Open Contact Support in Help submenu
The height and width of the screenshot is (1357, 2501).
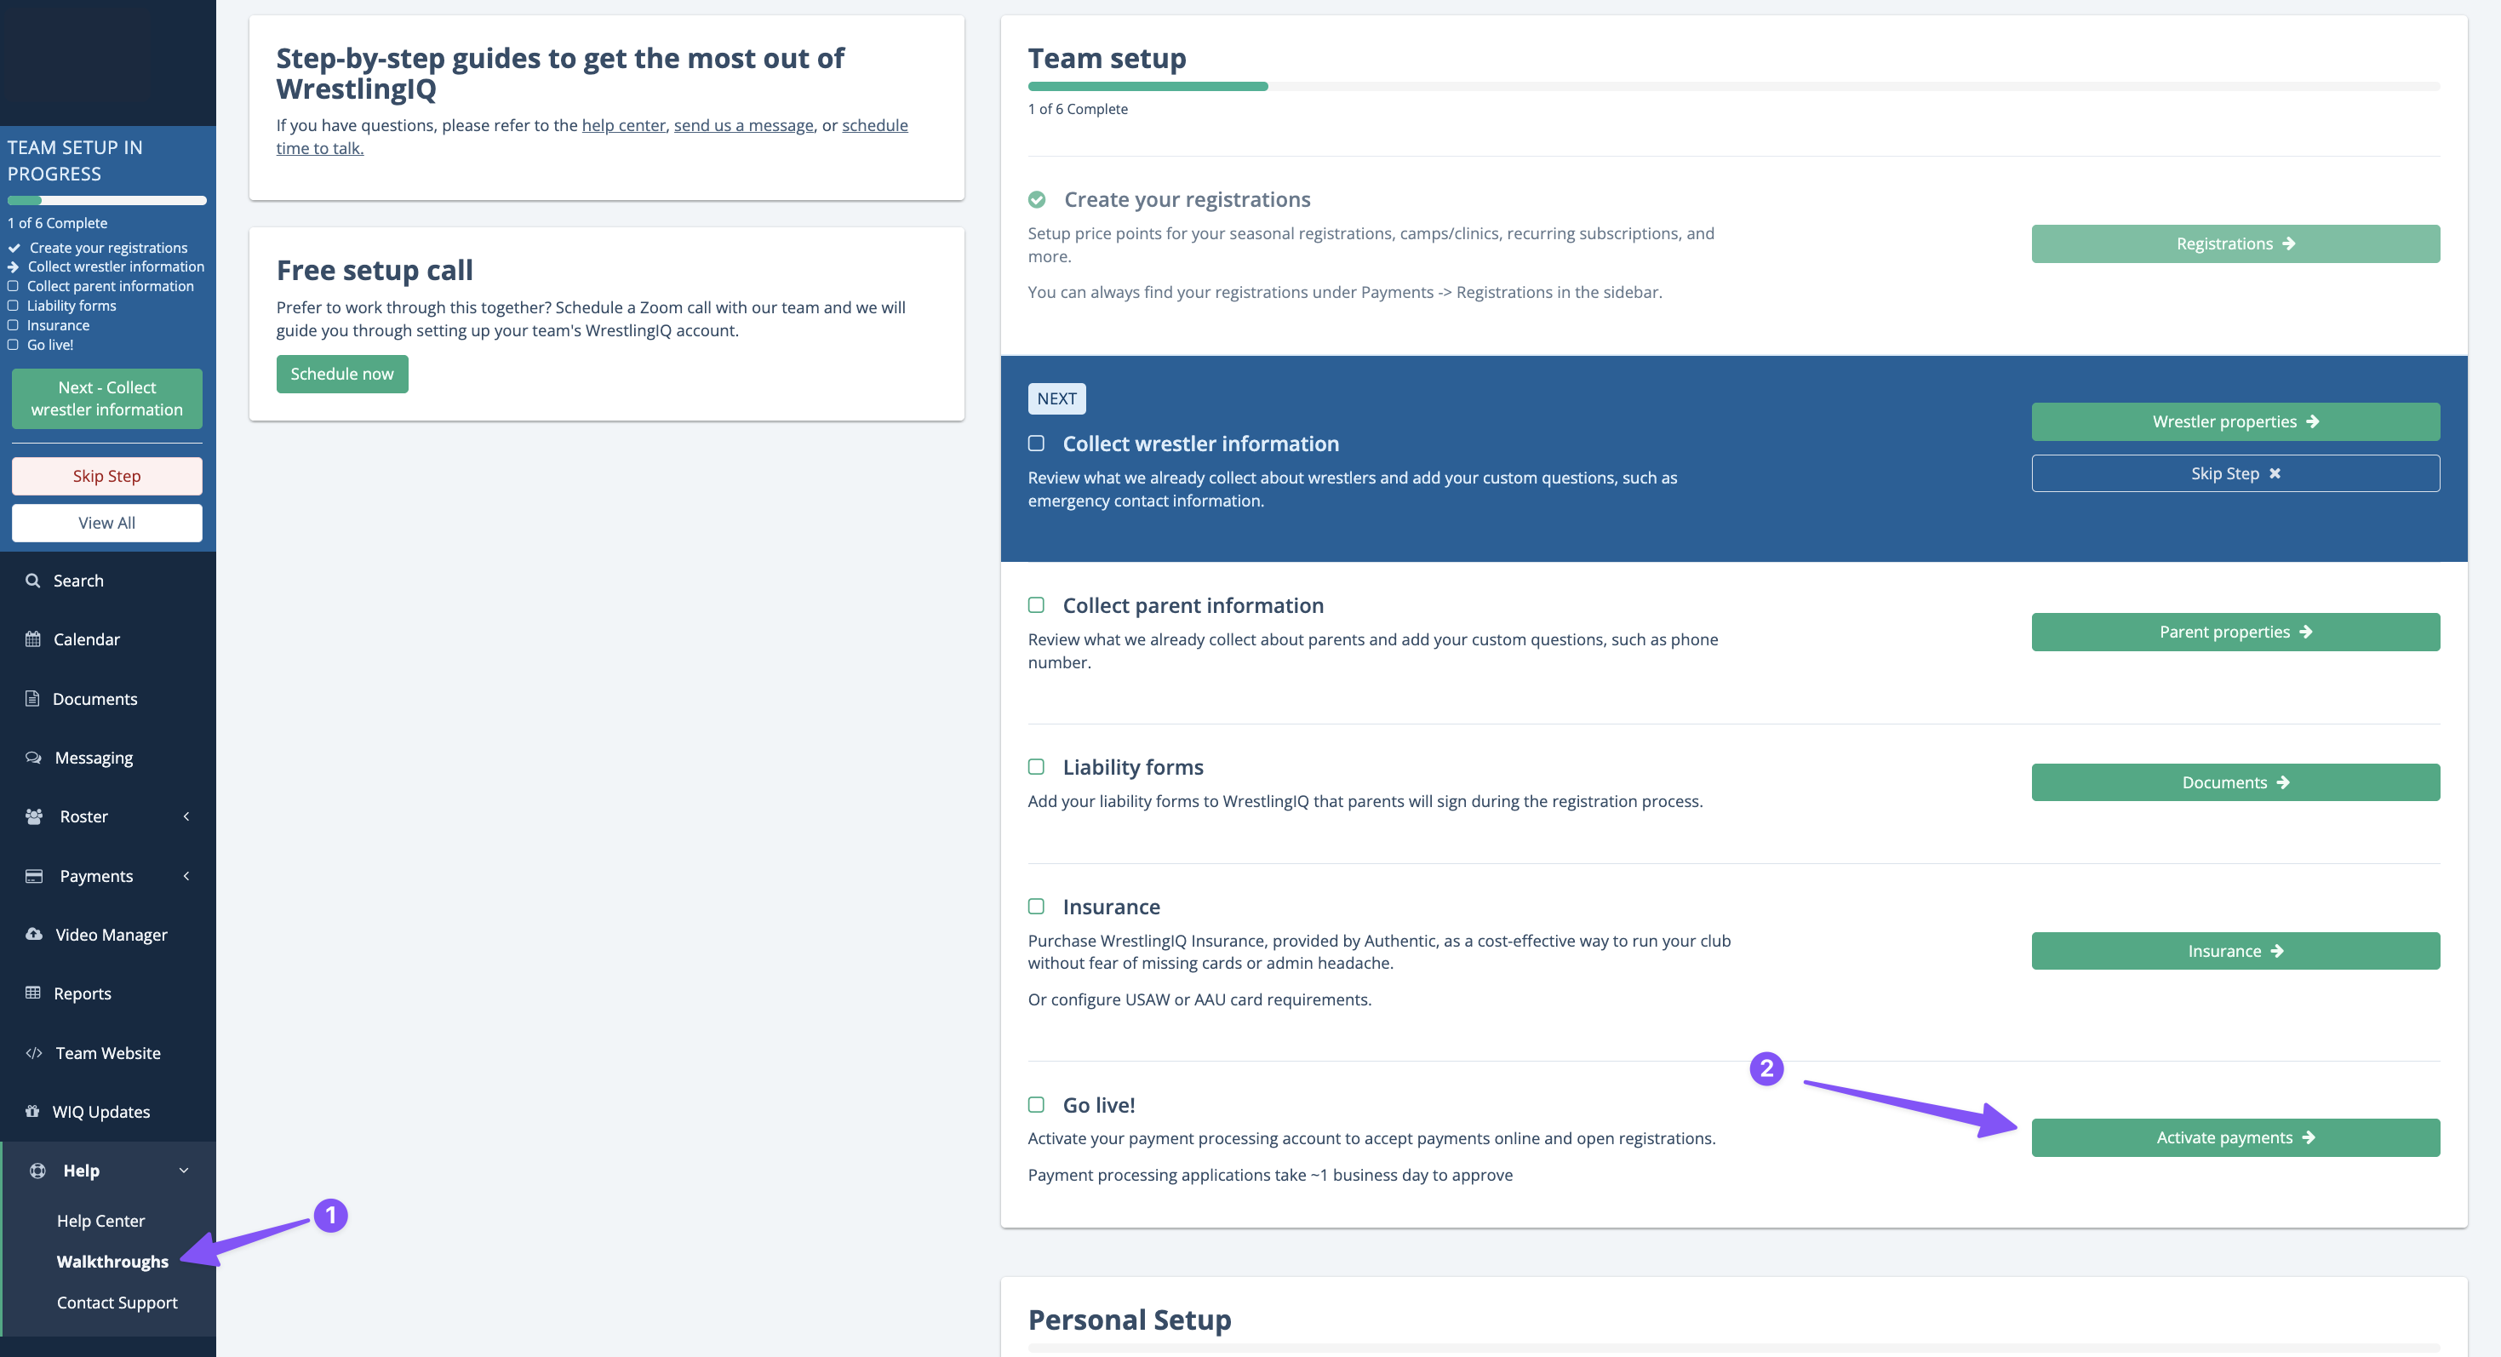coord(117,1303)
